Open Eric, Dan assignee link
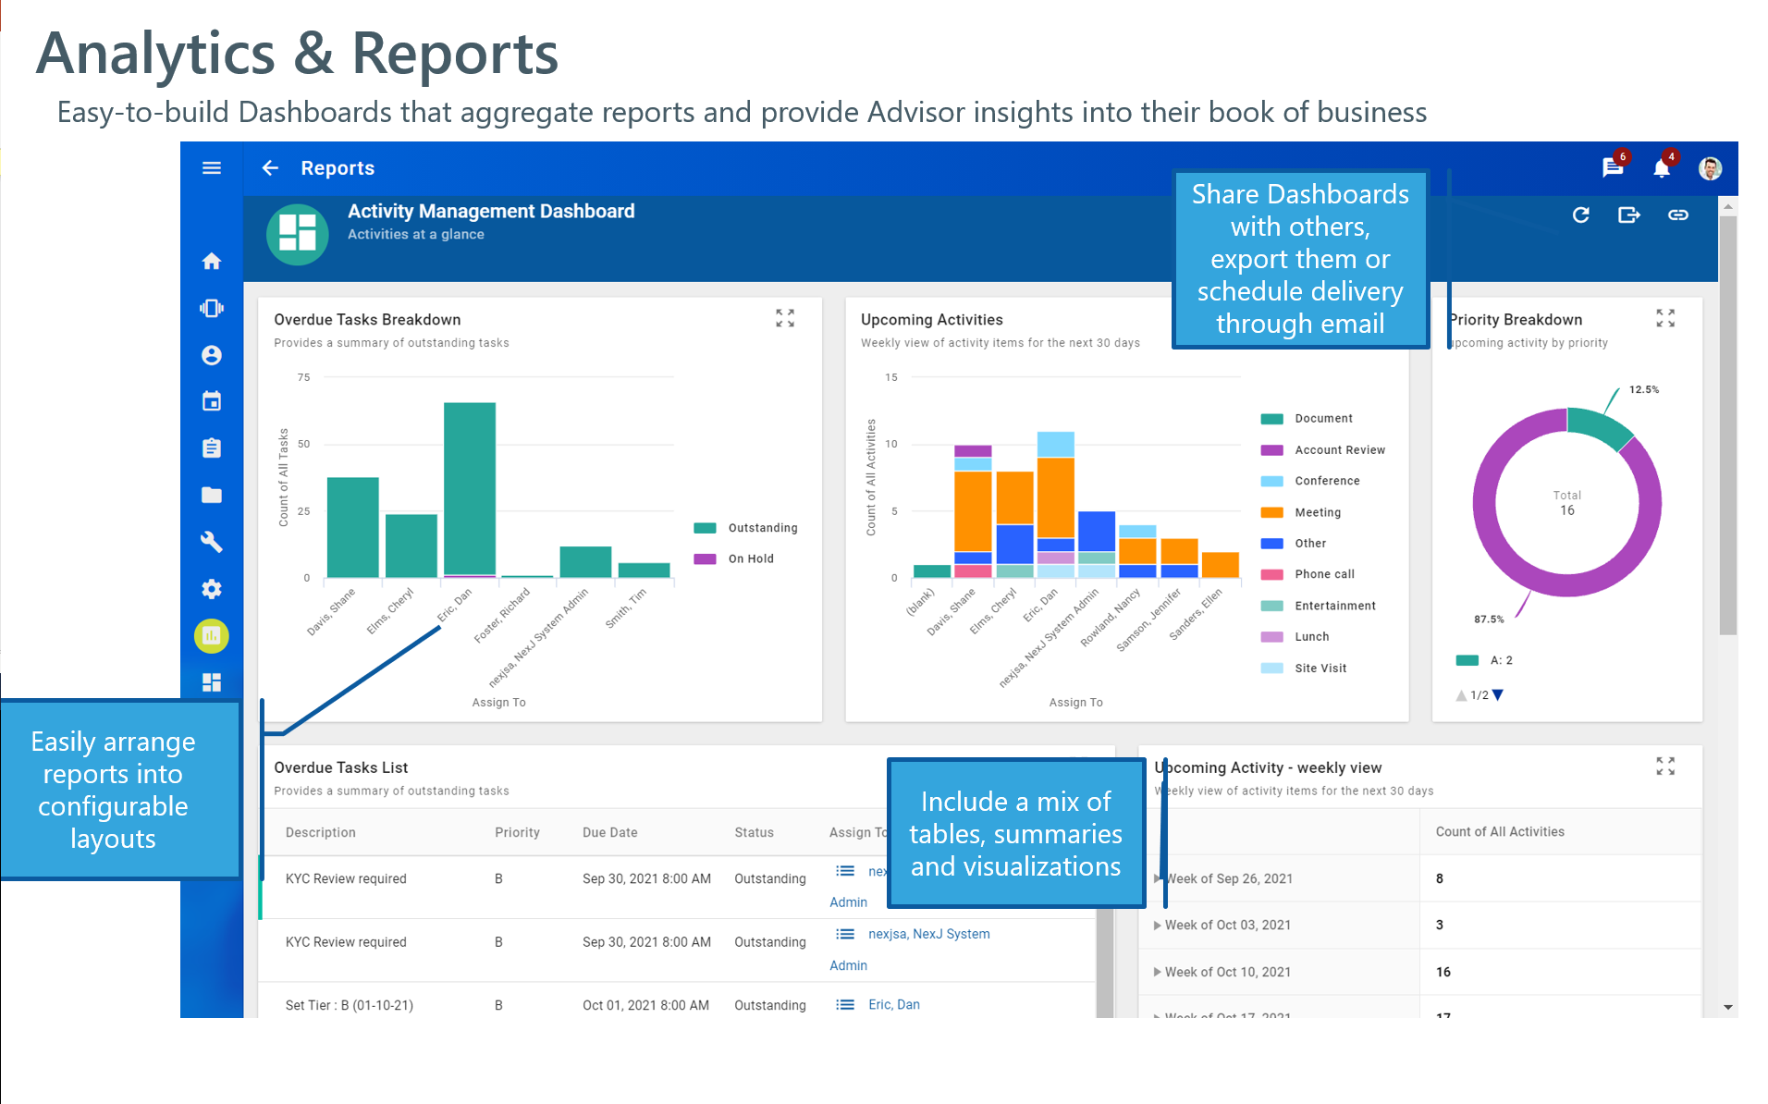Image resolution: width=1768 pixels, height=1104 pixels. pyautogui.click(x=894, y=1004)
